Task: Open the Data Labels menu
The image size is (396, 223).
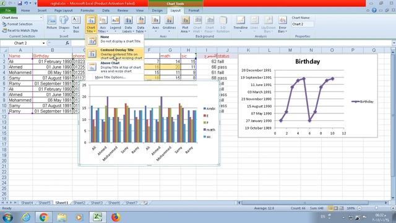Action: tap(128, 24)
